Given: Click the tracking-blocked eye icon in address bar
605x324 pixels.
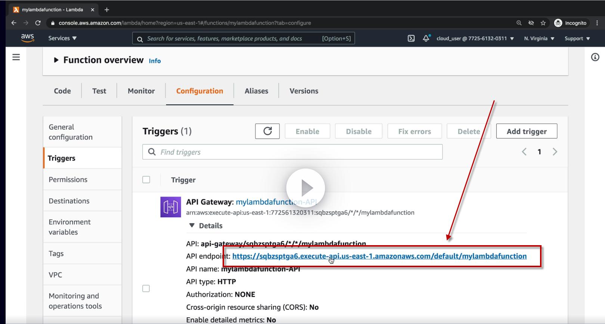Looking at the screenshot, I should [x=531, y=23].
